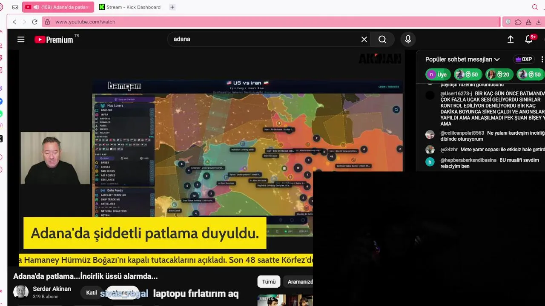Click Live on Twitch banner in map dashboard

[x=124, y=99]
